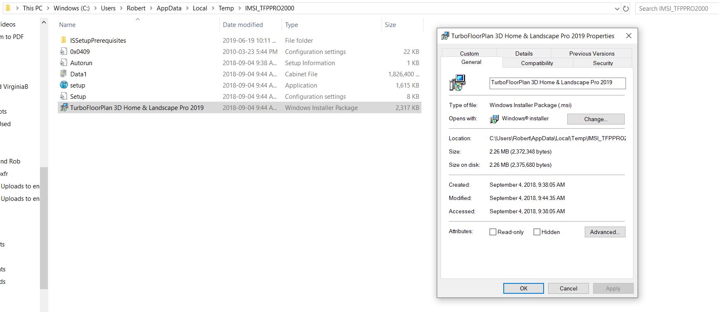Viewport: 719px width, 312px height.
Task: Click Users in address bar path
Action: [108, 8]
